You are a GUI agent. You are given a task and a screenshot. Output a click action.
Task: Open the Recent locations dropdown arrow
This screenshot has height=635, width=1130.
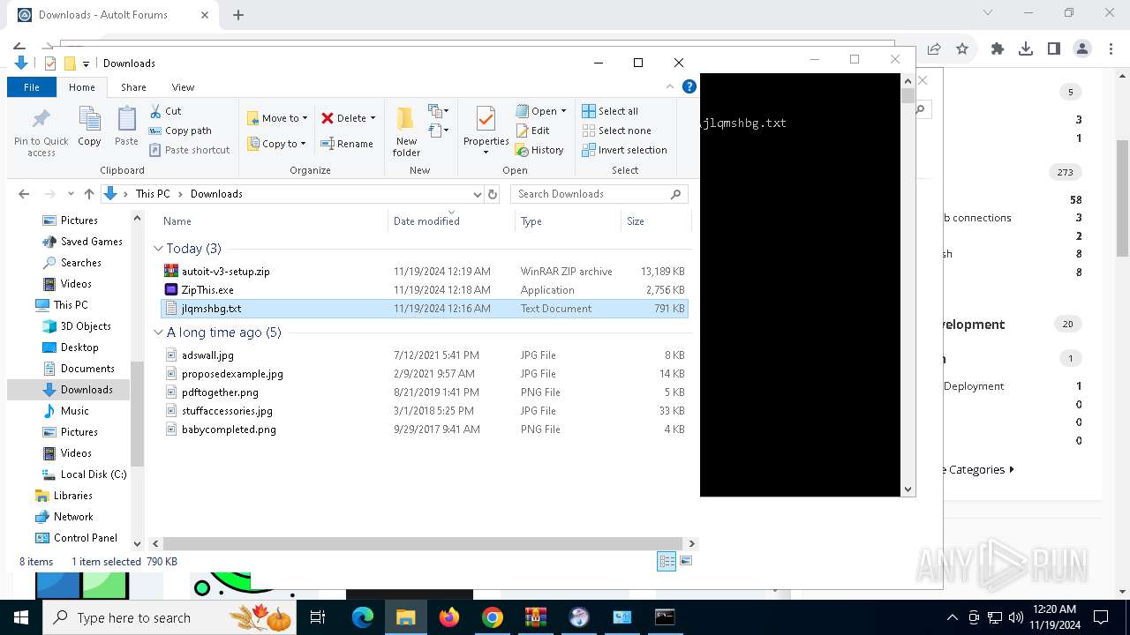[72, 194]
